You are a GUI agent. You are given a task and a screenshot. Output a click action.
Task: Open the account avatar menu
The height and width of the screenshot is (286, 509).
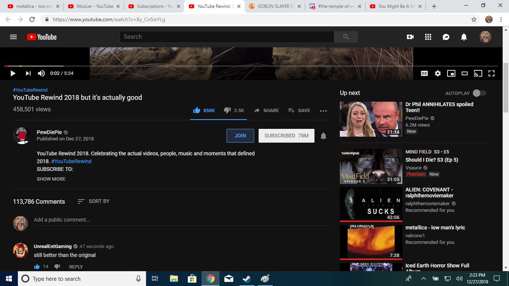[486, 37]
